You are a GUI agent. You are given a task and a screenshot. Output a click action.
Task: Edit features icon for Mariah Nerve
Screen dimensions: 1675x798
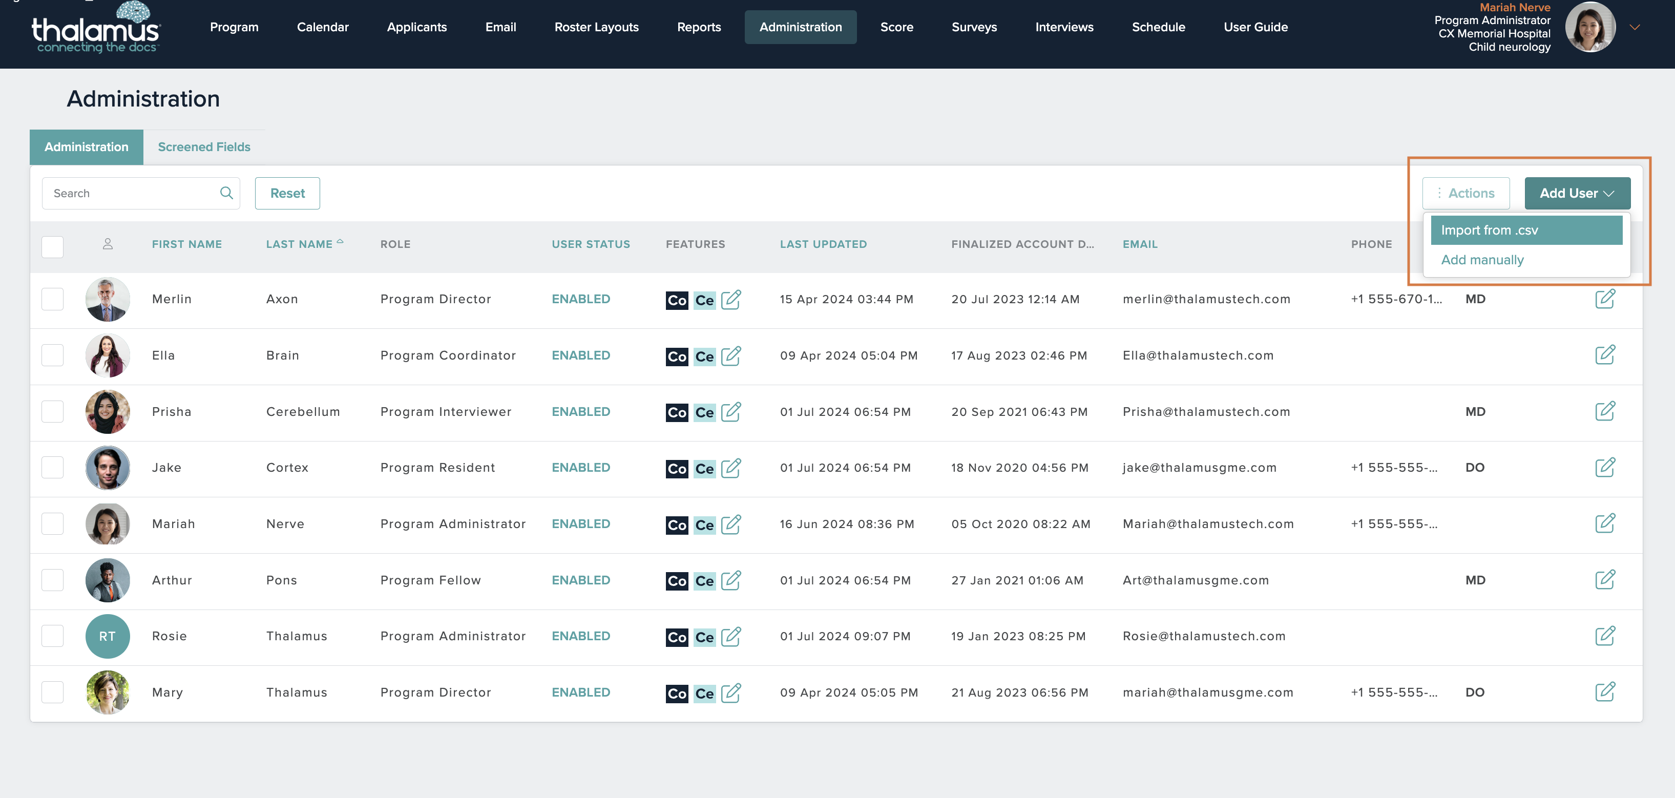(x=731, y=524)
